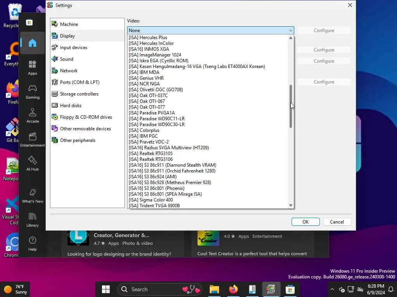Open Microsoft Store taskbar icon
Screen dimensions: 397x297
pos(290,289)
